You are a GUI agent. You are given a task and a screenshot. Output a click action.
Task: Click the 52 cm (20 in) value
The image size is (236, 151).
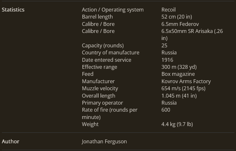point(177,17)
